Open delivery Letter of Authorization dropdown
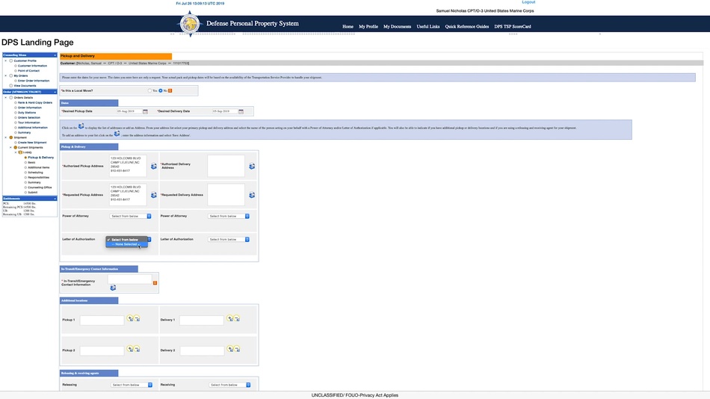The image size is (710, 399). (x=228, y=239)
